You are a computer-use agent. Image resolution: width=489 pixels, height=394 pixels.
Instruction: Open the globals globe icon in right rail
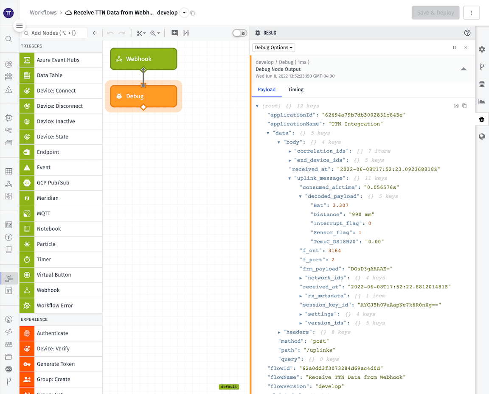point(482,137)
